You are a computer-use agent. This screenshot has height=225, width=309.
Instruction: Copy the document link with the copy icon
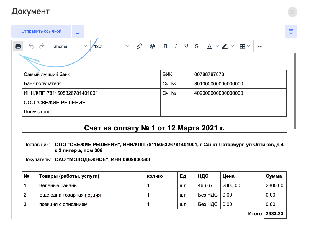tap(78, 31)
